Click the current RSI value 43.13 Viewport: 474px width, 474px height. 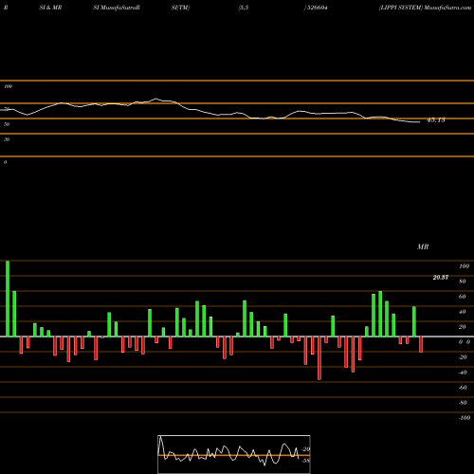pyautogui.click(x=436, y=119)
